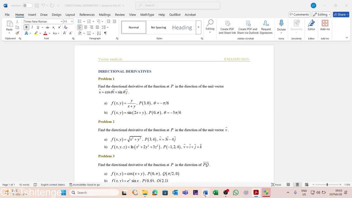Toggle Focus mode in status bar
Image resolution: width=352 pixels, height=198 pixels.
276,185
